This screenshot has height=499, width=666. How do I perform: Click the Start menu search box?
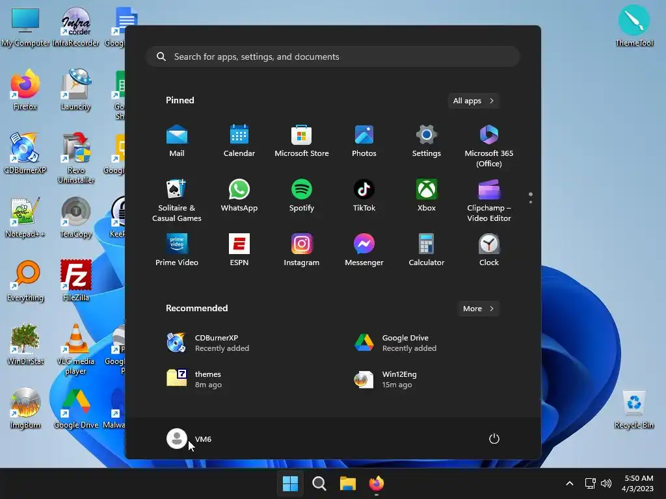pyautogui.click(x=333, y=57)
